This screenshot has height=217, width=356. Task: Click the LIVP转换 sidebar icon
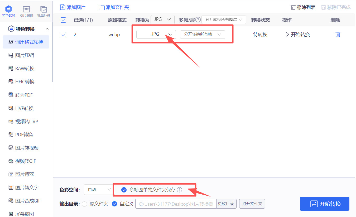[11, 108]
